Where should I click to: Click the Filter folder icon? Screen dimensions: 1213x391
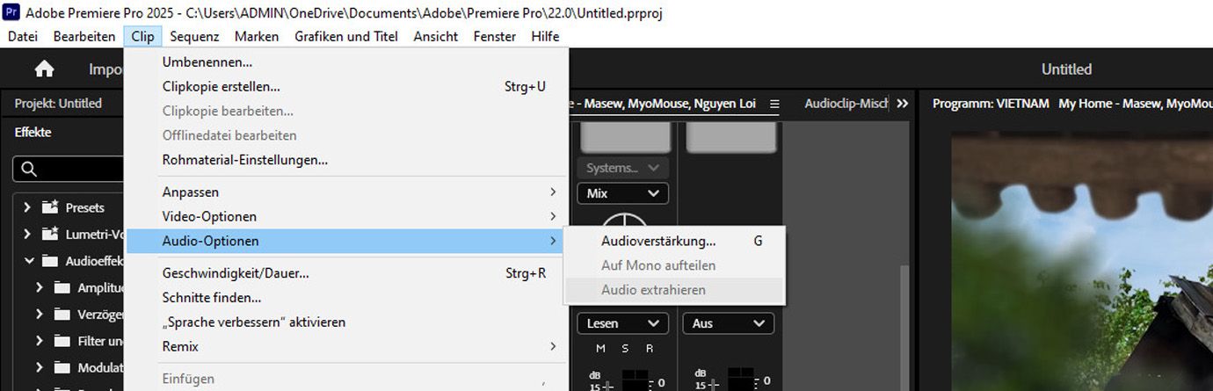pyautogui.click(x=62, y=341)
